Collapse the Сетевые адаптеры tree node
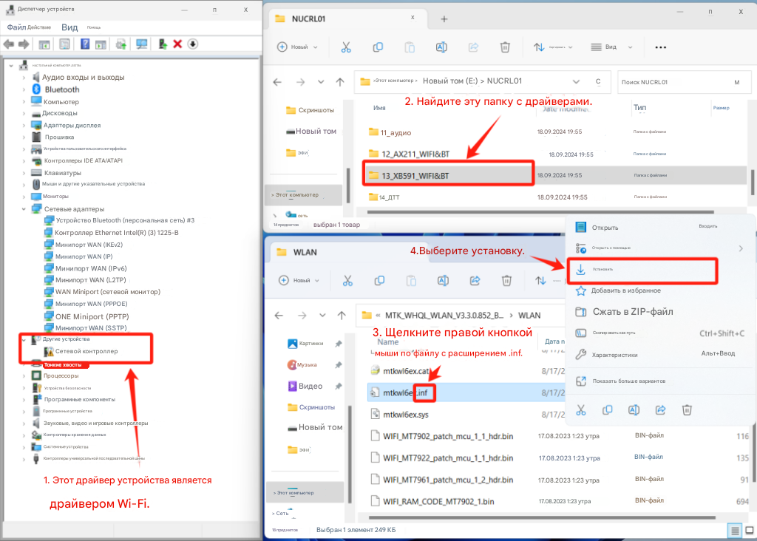Screen dimensions: 757x541 (24, 208)
